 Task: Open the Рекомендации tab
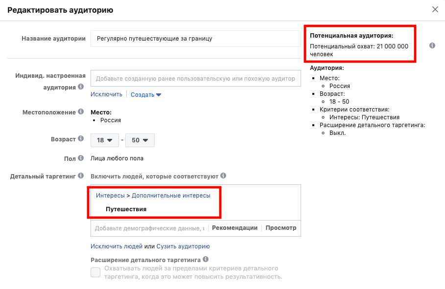point(234,228)
